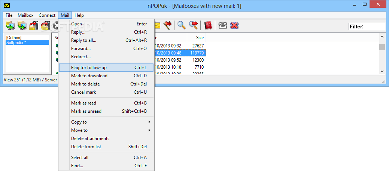Image resolution: width=389 pixels, height=171 pixels.
Task: Open the Mailbox menu
Action: [x=25, y=15]
